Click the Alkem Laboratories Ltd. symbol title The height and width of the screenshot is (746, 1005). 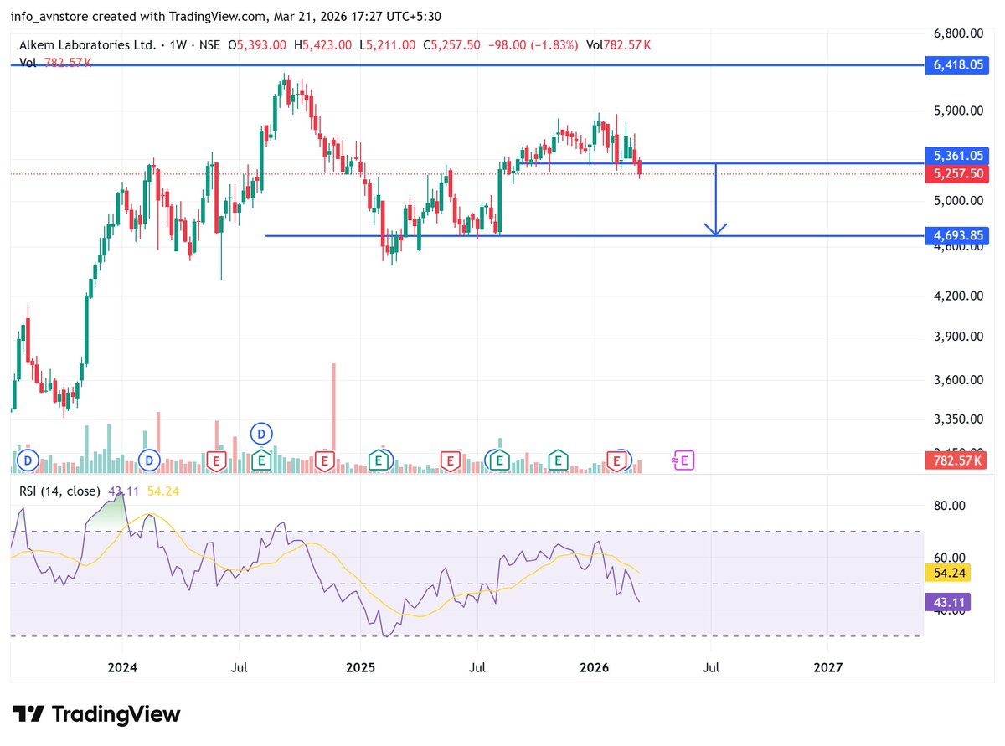[x=86, y=44]
